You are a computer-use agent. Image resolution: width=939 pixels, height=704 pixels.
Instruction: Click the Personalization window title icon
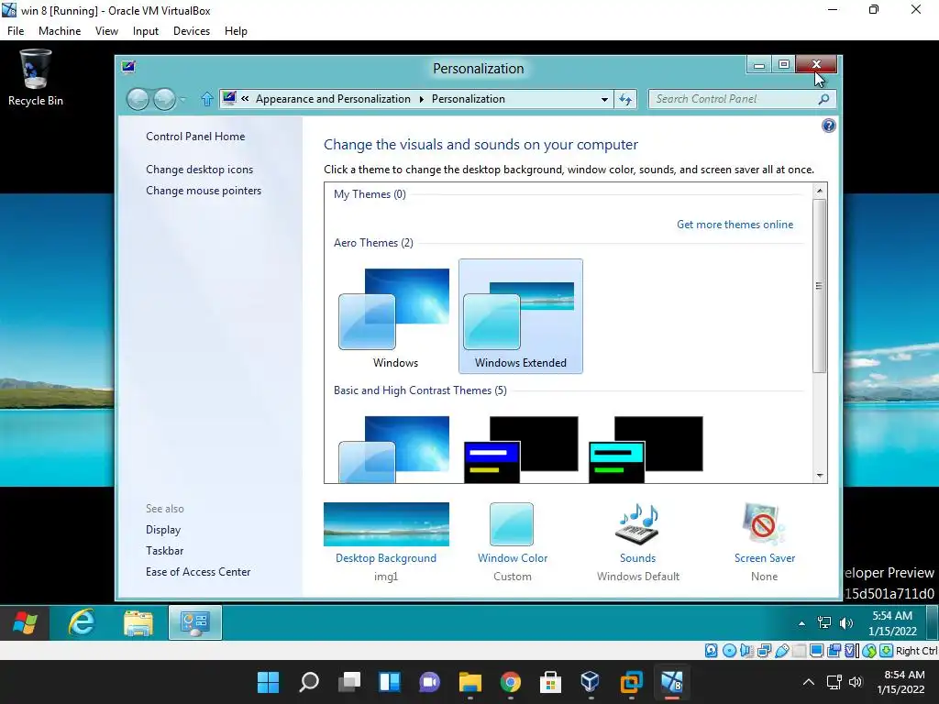[128, 67]
